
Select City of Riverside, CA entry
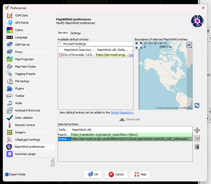click(x=79, y=55)
